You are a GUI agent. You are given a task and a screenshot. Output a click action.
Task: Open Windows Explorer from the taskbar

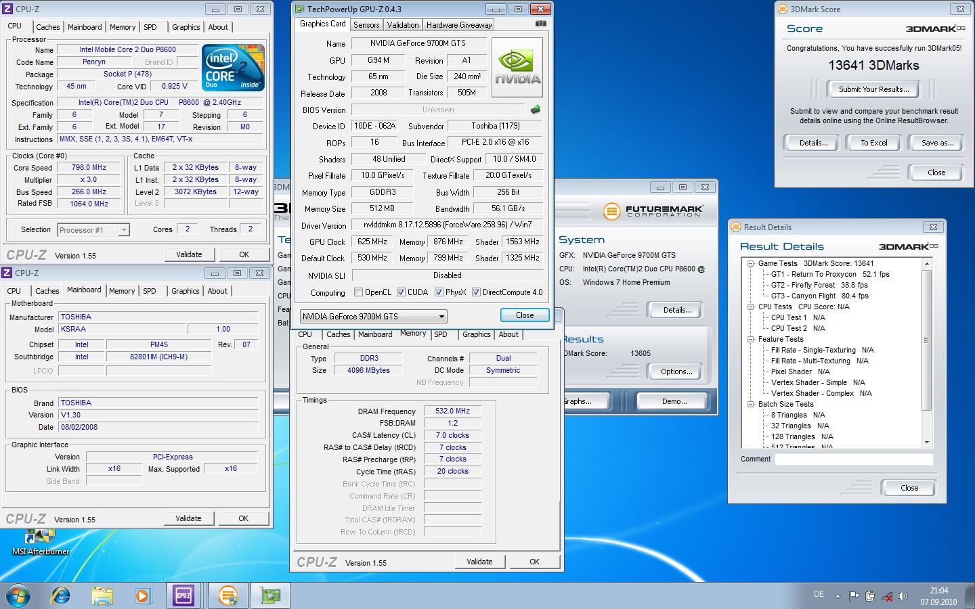point(102,595)
